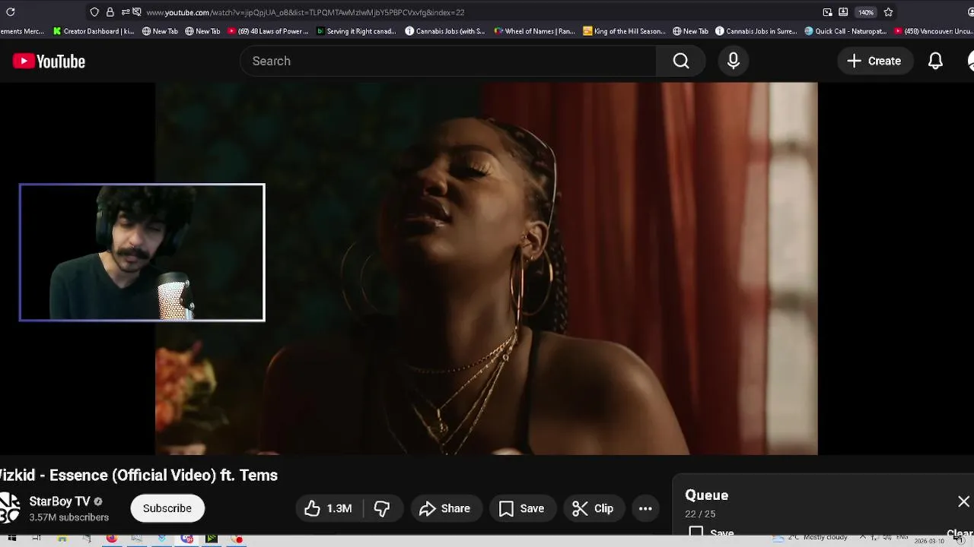Like the video with thumbs up

(x=329, y=508)
